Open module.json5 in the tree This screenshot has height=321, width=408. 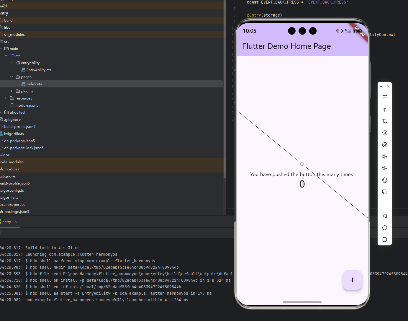click(27, 105)
